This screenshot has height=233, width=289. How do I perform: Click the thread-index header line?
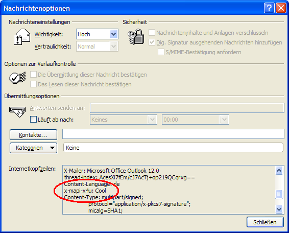129,177
